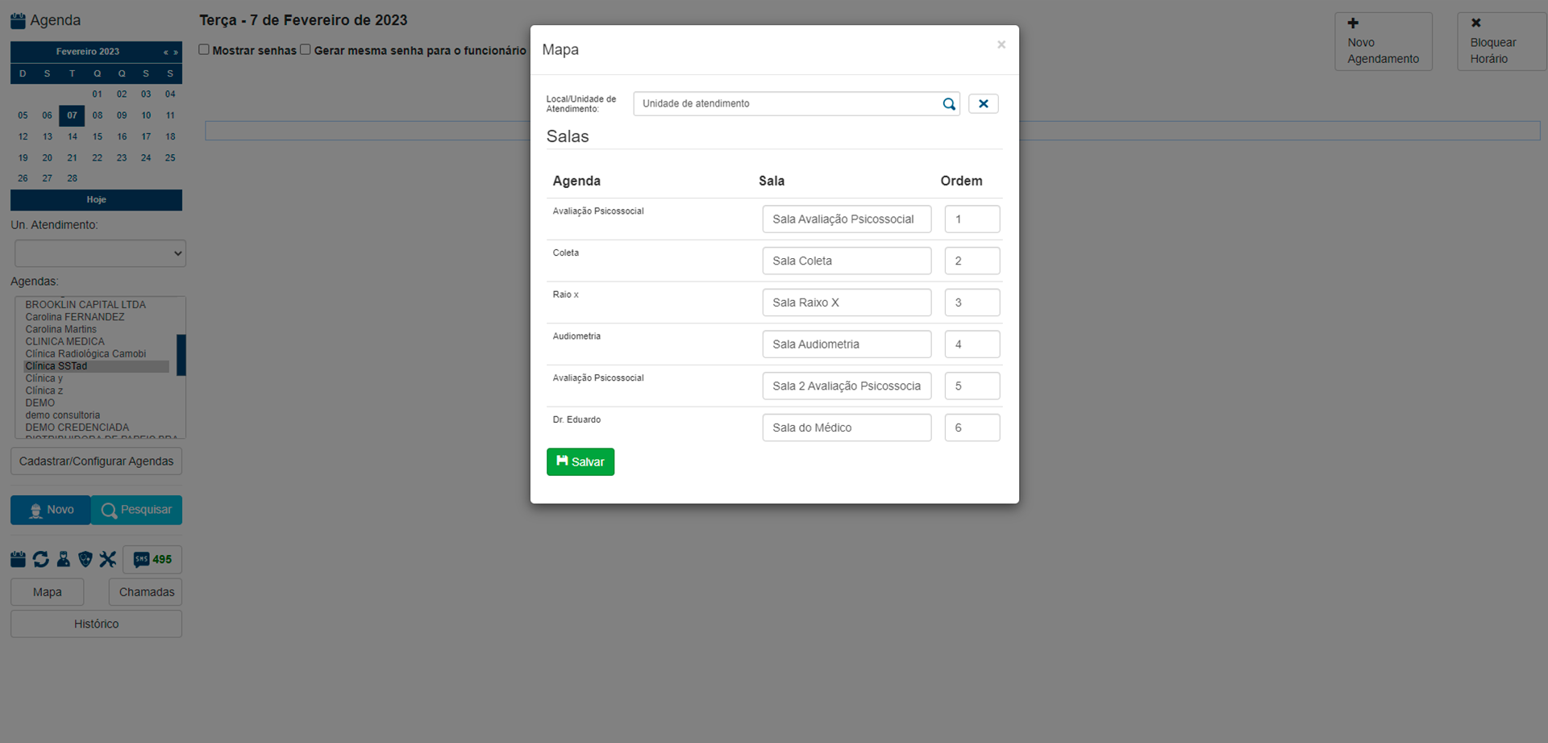Go to the next month in the calendar

(x=176, y=52)
